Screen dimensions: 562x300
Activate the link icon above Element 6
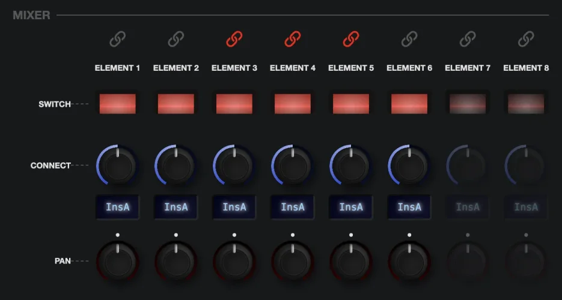409,40
